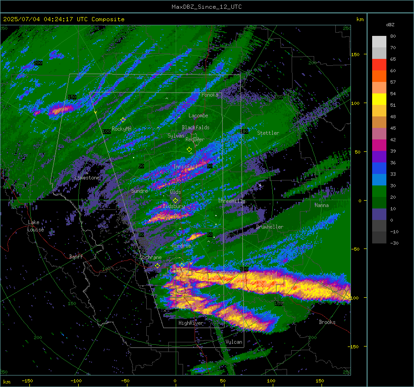Select the 65 dBZ red legend swatch
The width and height of the screenshot is (414, 387).
[379, 65]
